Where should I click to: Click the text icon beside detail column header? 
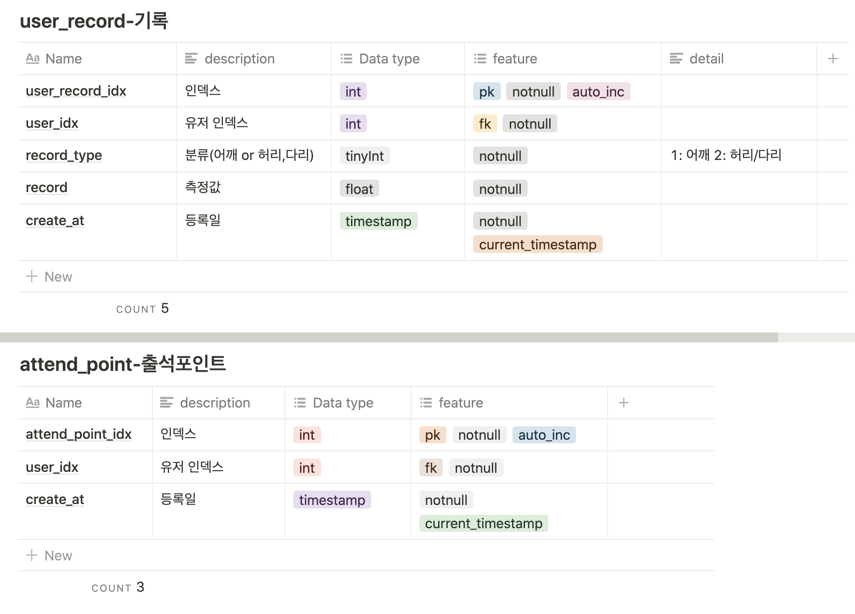tap(676, 59)
